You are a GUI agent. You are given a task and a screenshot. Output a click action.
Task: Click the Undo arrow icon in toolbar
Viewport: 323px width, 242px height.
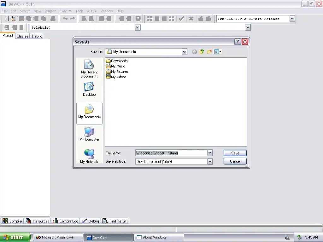click(x=65, y=19)
